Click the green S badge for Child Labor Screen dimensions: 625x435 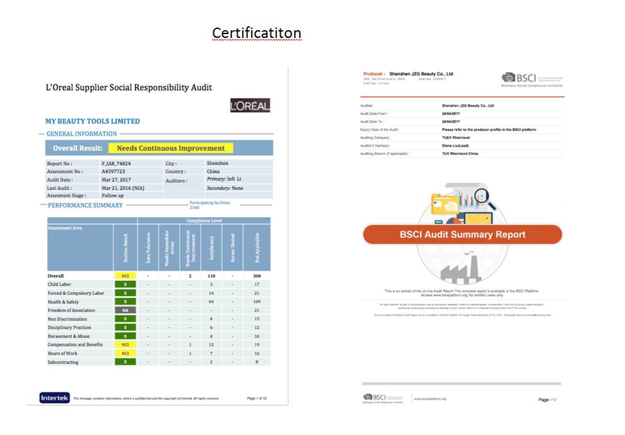point(125,284)
